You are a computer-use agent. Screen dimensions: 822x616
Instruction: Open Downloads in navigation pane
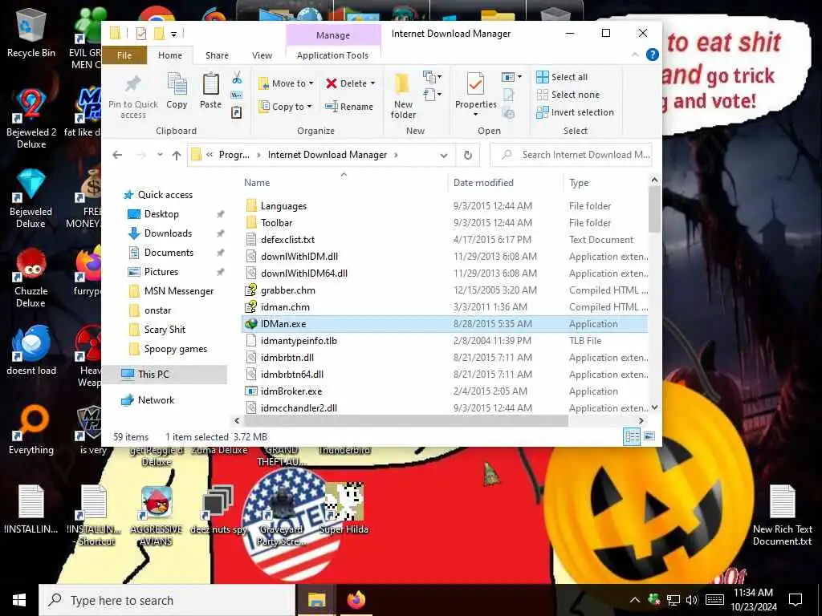pyautogui.click(x=168, y=233)
